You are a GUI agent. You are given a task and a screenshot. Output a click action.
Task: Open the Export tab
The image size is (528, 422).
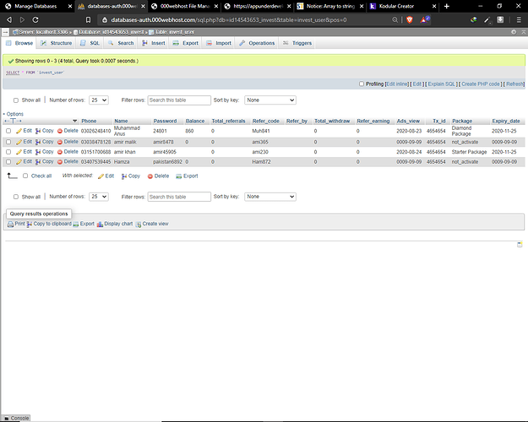186,43
